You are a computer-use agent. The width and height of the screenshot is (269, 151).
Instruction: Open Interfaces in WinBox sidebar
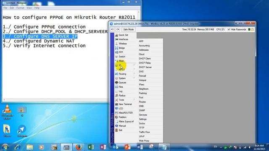[x=123, y=39]
